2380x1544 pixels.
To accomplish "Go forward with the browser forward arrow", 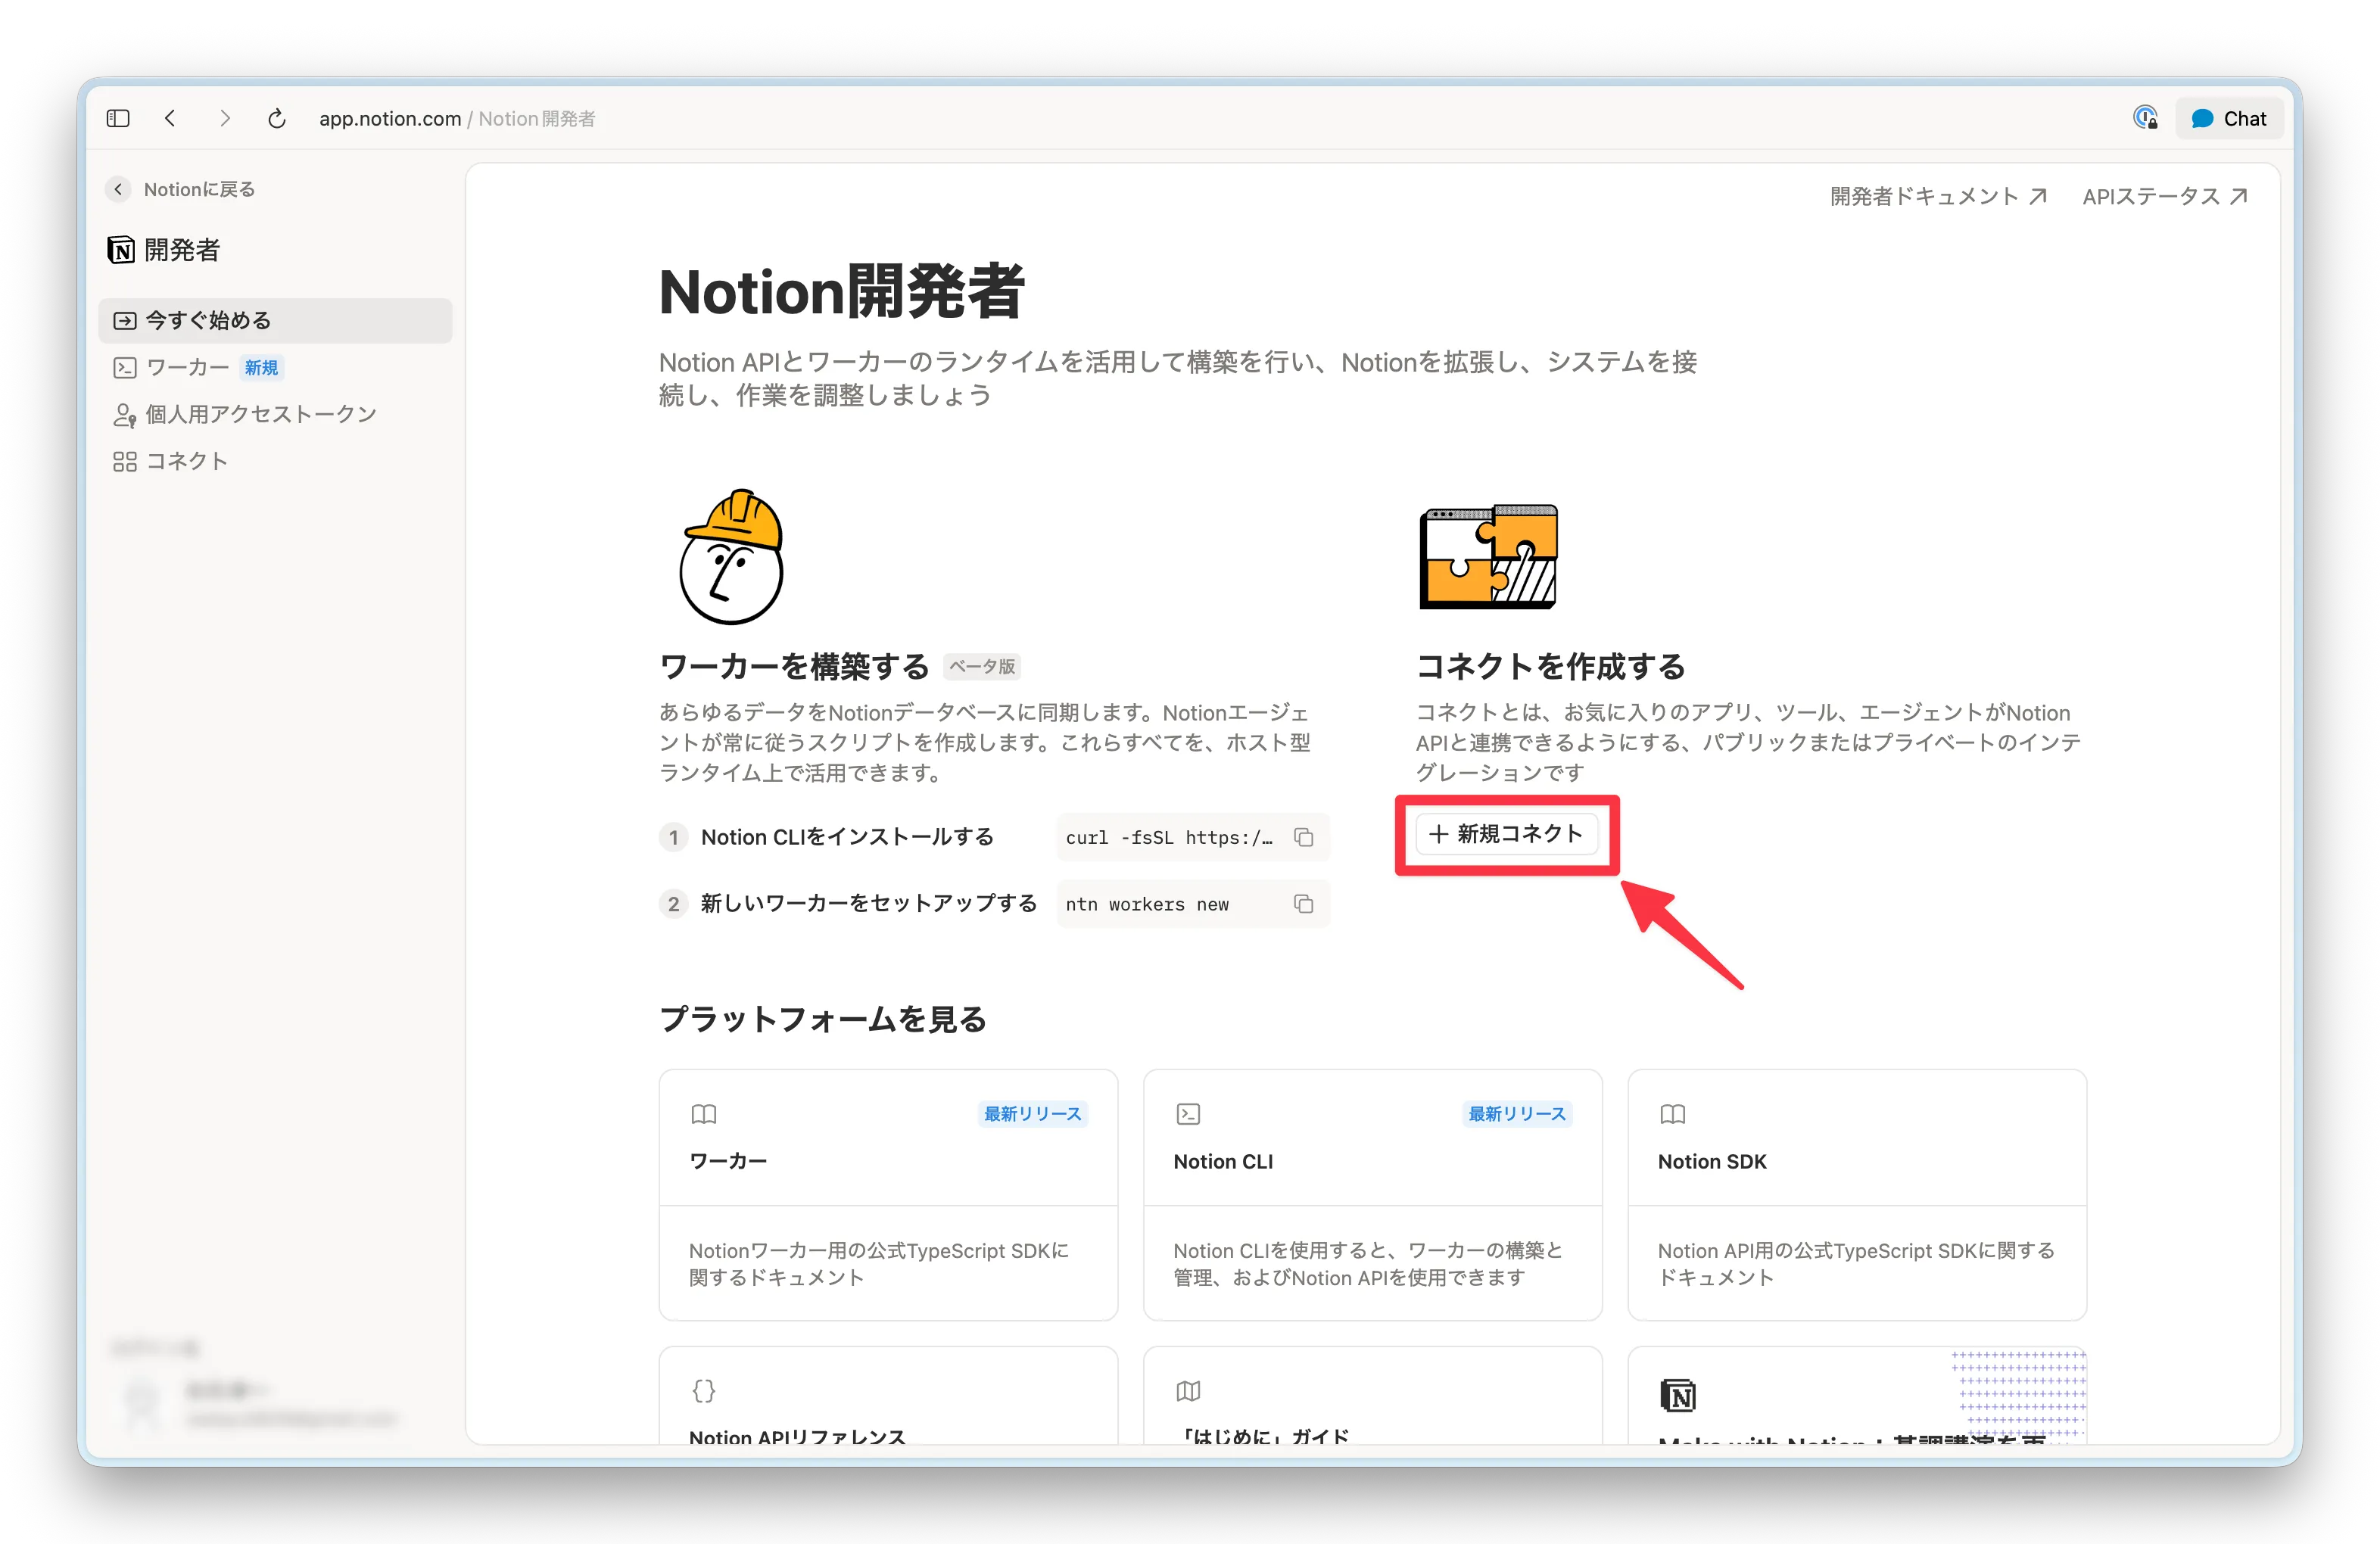I will pos(224,118).
